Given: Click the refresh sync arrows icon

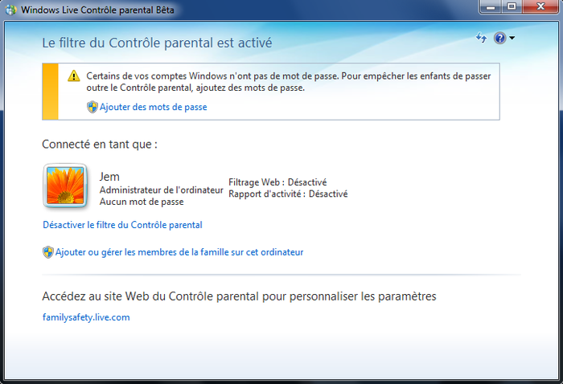Looking at the screenshot, I should click(x=481, y=38).
